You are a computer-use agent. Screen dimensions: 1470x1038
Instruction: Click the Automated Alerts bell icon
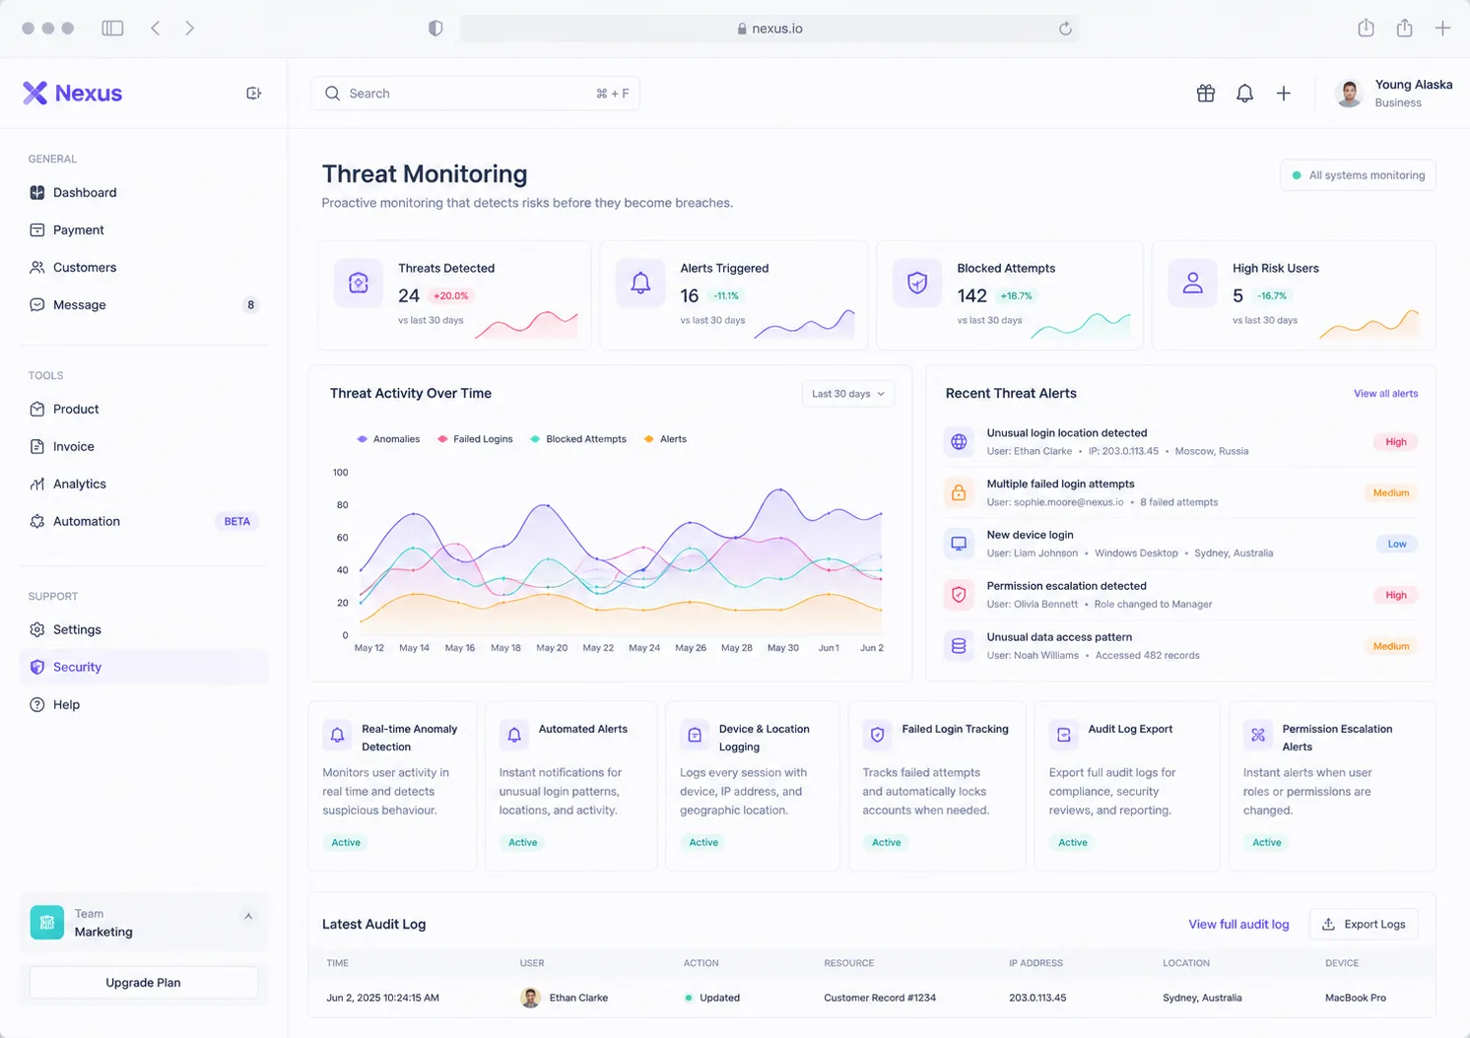pos(514,735)
